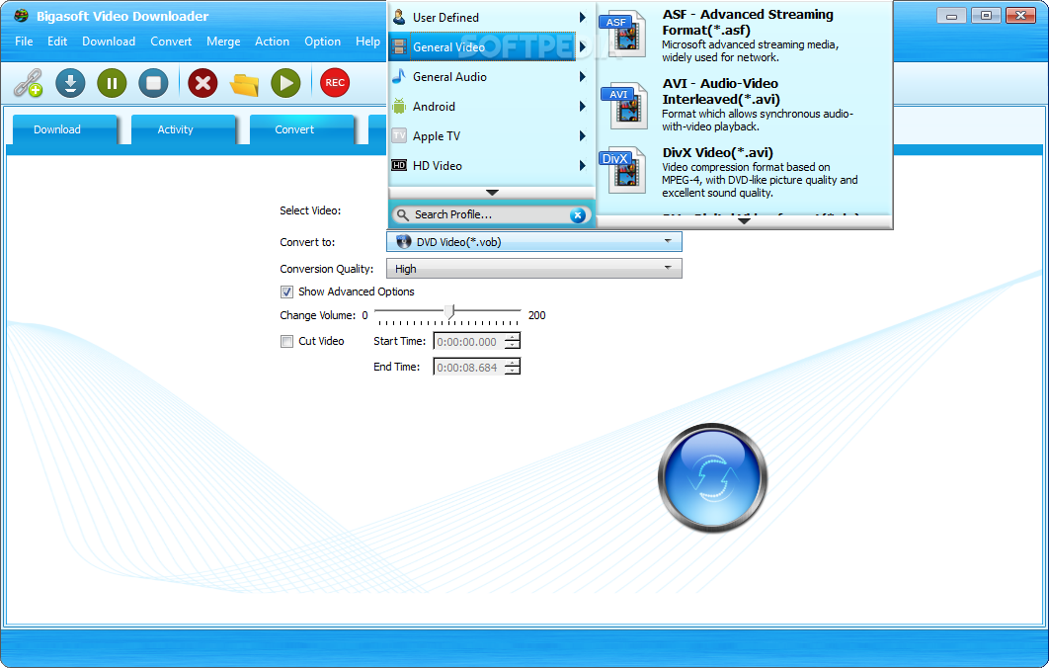Expand the Android submenu arrow
The width and height of the screenshot is (1049, 668).
583,106
